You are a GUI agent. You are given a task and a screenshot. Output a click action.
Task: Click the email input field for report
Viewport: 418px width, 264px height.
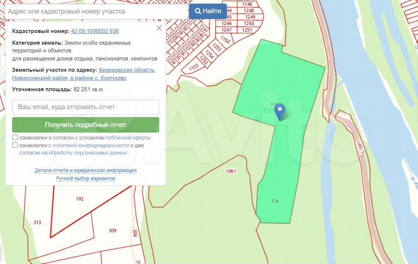[x=85, y=107]
